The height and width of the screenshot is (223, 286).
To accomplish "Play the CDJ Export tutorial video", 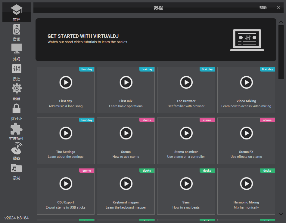I will point(66,184).
